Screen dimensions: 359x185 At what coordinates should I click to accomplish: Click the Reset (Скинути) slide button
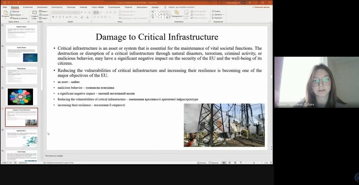pos(45,15)
